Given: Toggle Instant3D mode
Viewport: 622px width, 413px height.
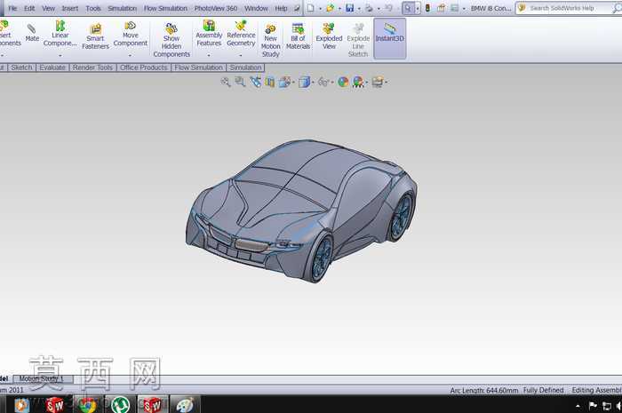Looking at the screenshot, I should 389,38.
